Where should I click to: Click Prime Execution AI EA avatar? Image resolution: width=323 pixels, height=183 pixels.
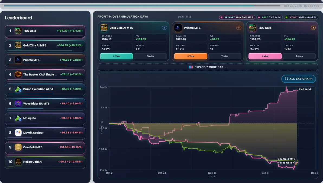(18, 89)
